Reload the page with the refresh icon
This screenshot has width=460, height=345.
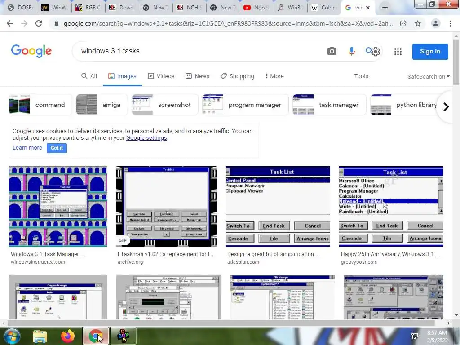[39, 23]
